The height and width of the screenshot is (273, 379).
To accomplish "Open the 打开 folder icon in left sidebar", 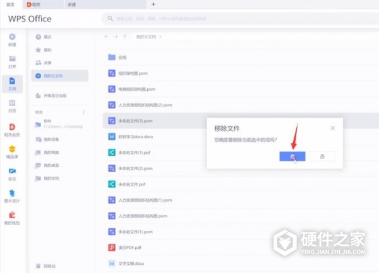I will [12, 59].
